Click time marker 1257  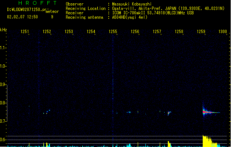[157, 31]
